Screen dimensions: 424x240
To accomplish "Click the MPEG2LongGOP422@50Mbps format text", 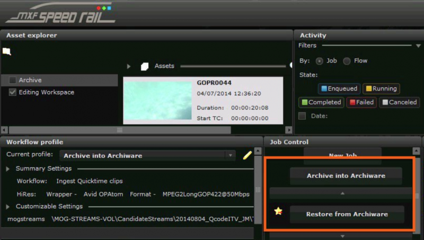I will [206, 194].
